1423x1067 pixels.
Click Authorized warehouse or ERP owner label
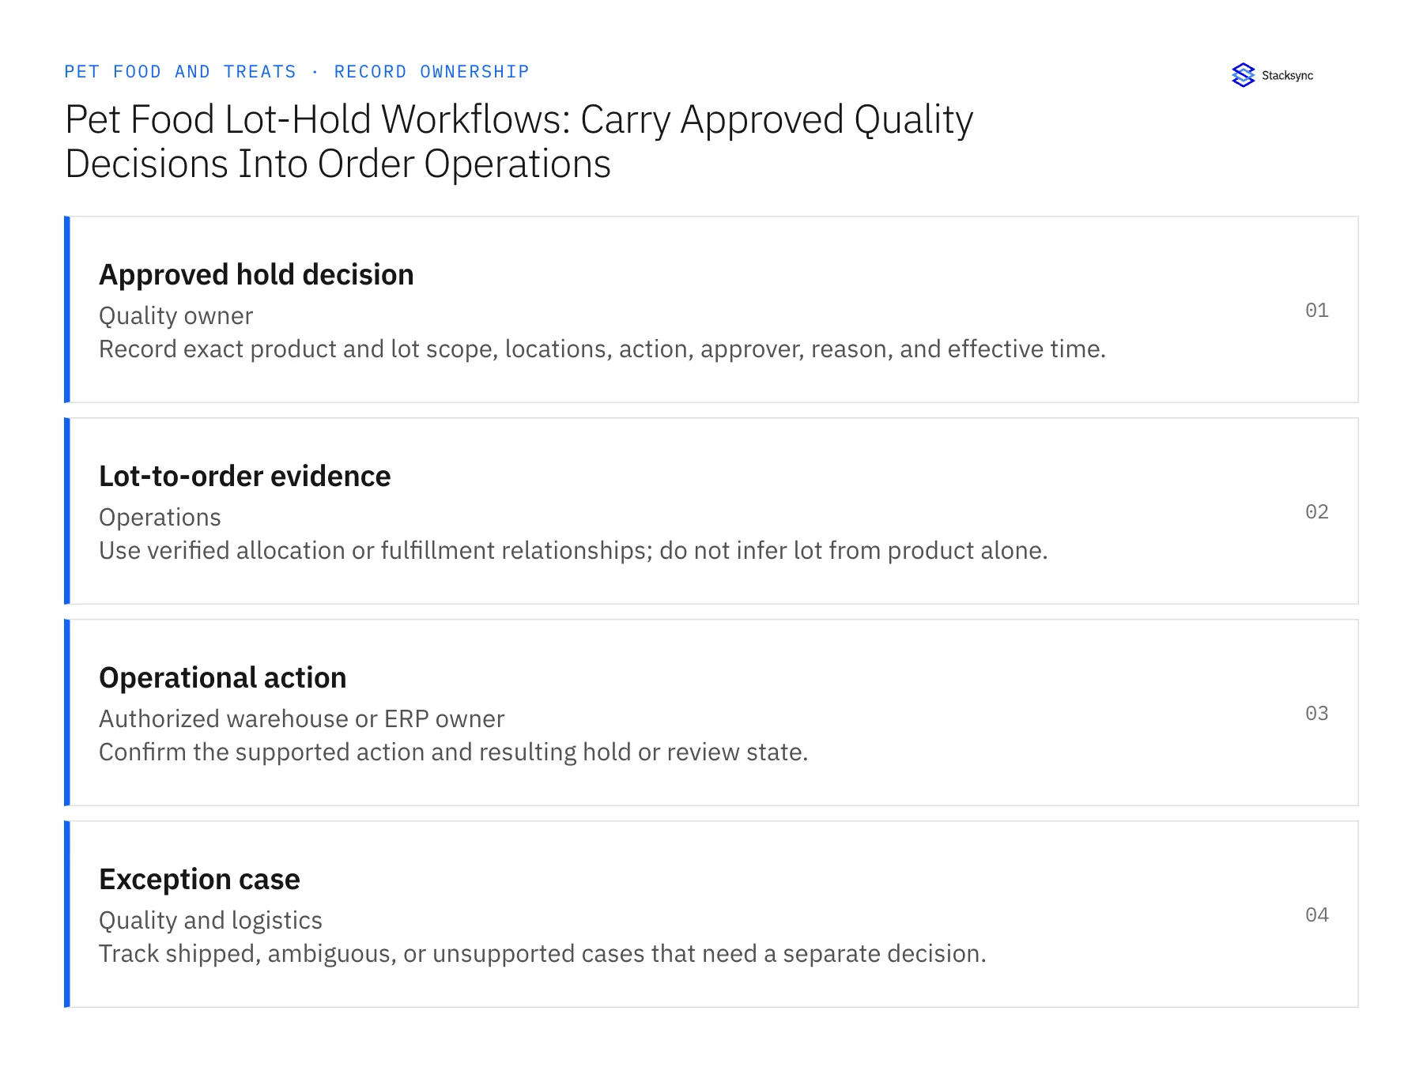(x=301, y=719)
